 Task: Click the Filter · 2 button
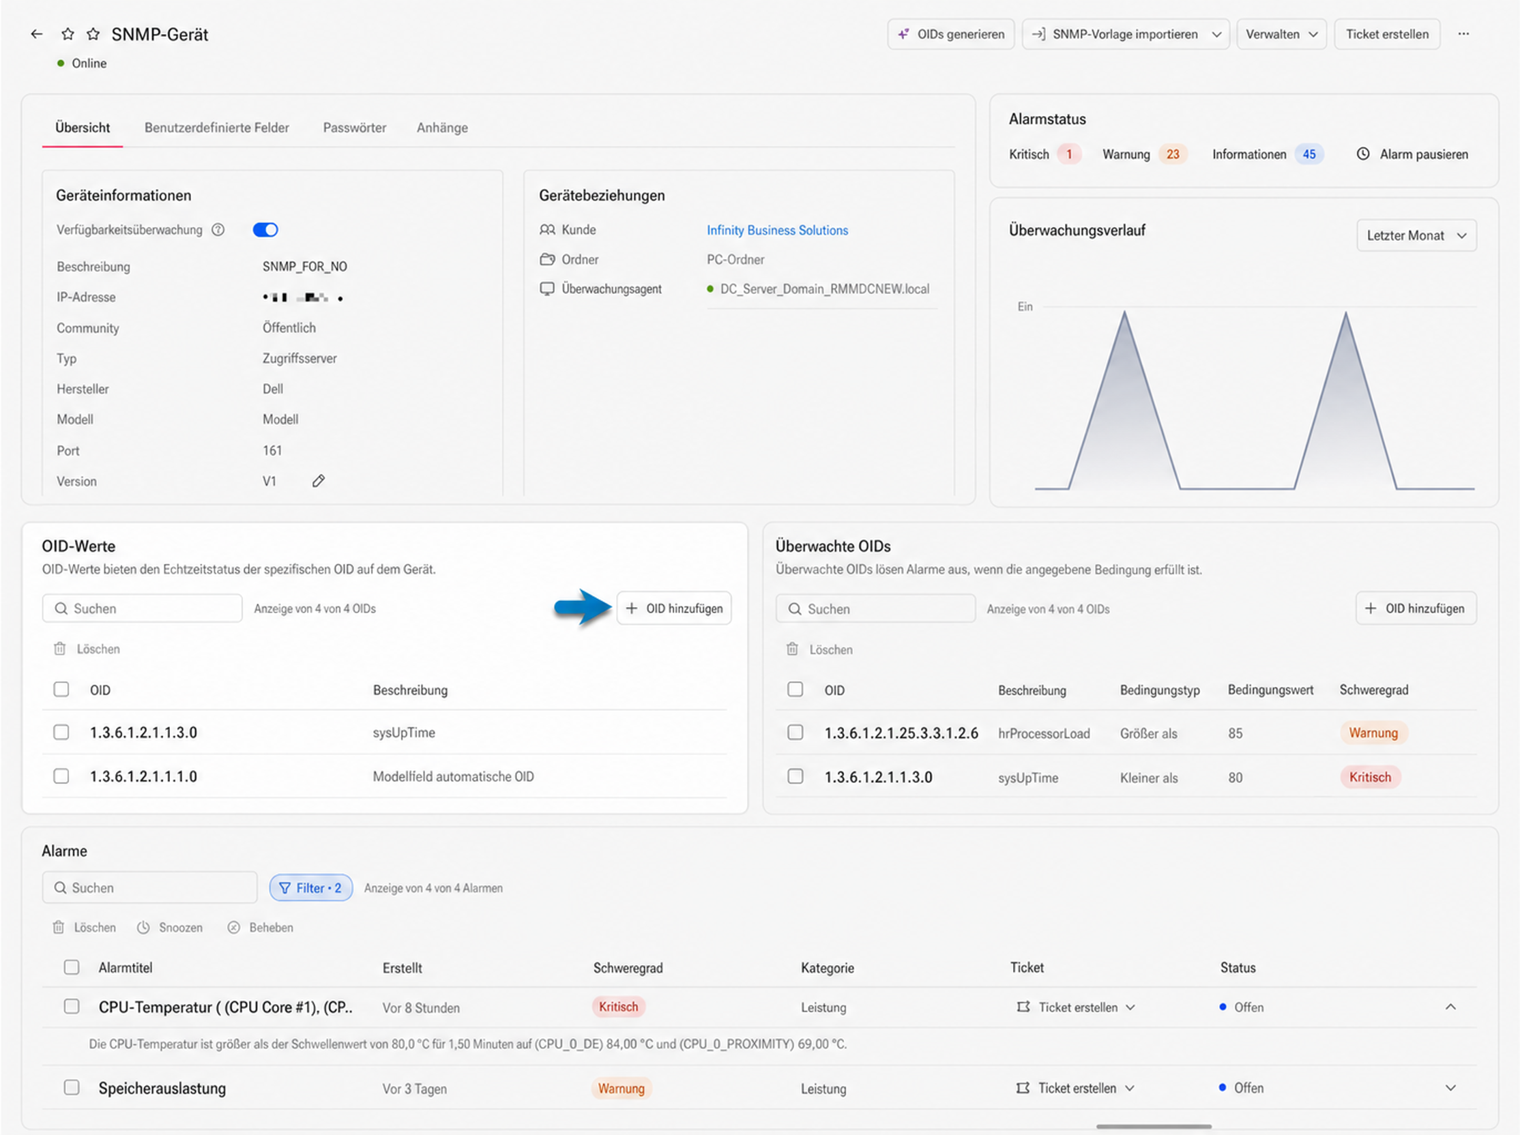(310, 887)
